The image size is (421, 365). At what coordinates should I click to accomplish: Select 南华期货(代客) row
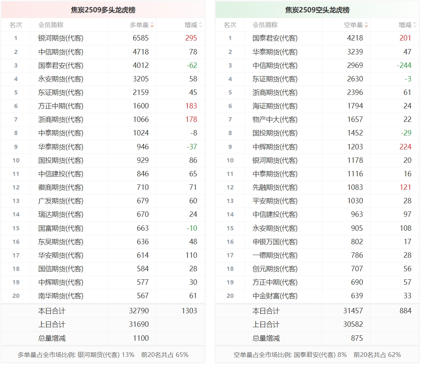(103, 296)
